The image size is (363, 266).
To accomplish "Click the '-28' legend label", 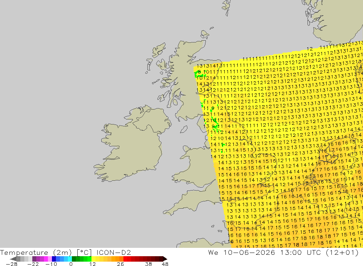I will pos(12,264).
